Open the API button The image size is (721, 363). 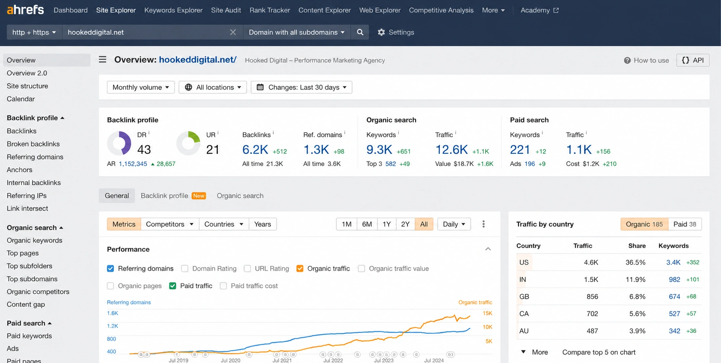(x=693, y=60)
